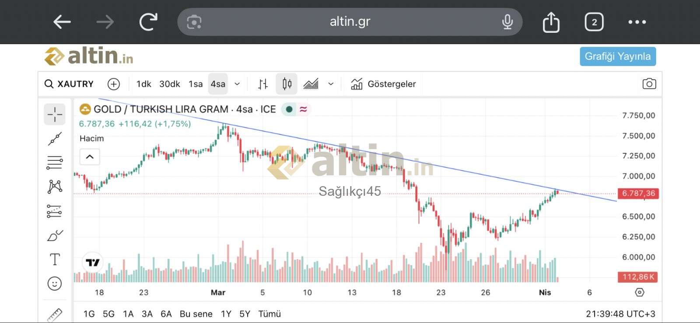Screen dimensions: 700x323
Task: Open the Göstergeler indicators menu
Action: (383, 84)
